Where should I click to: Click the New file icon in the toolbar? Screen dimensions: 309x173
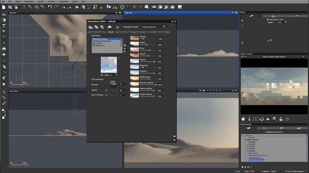point(3,7)
